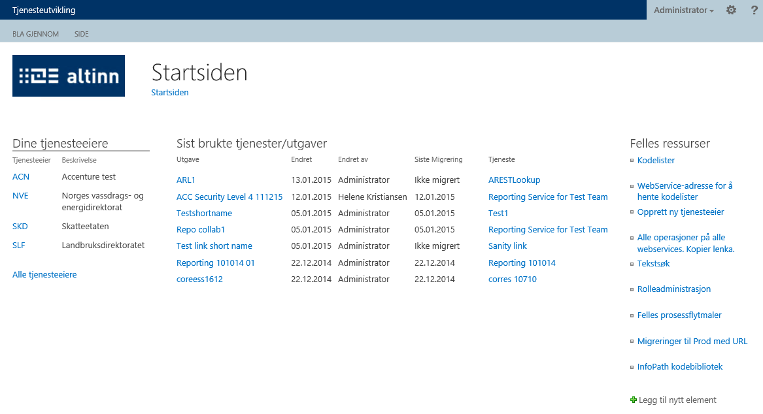Screen dimensions: 763x414
Task: Click the 13.01.2015 date cell
Action: [311, 180]
